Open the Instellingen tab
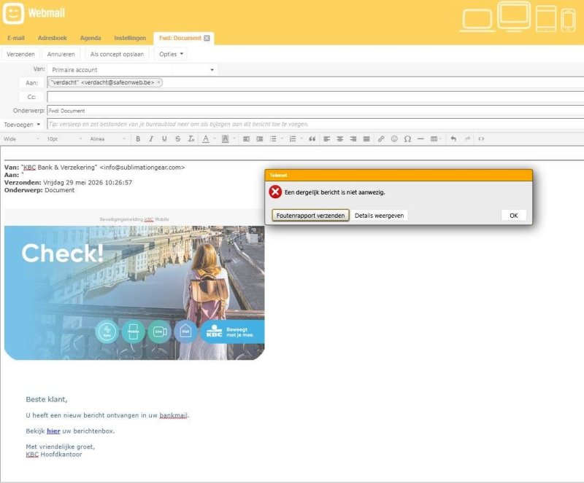The height and width of the screenshot is (483, 584). pyautogui.click(x=130, y=38)
